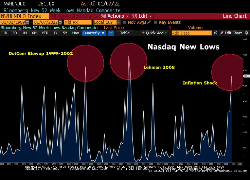The image size is (250, 180).
Task: Collapse panel with the double chevron icon
Action: pos(215,33)
